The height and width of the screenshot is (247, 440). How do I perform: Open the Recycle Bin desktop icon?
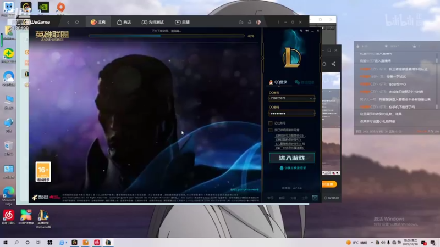coord(8,148)
